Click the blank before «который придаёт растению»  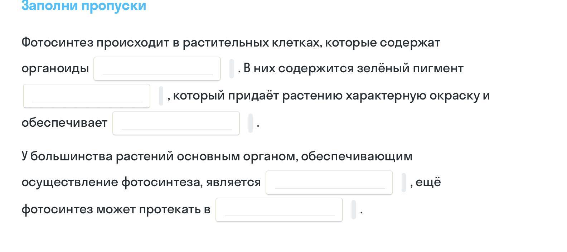(87, 96)
